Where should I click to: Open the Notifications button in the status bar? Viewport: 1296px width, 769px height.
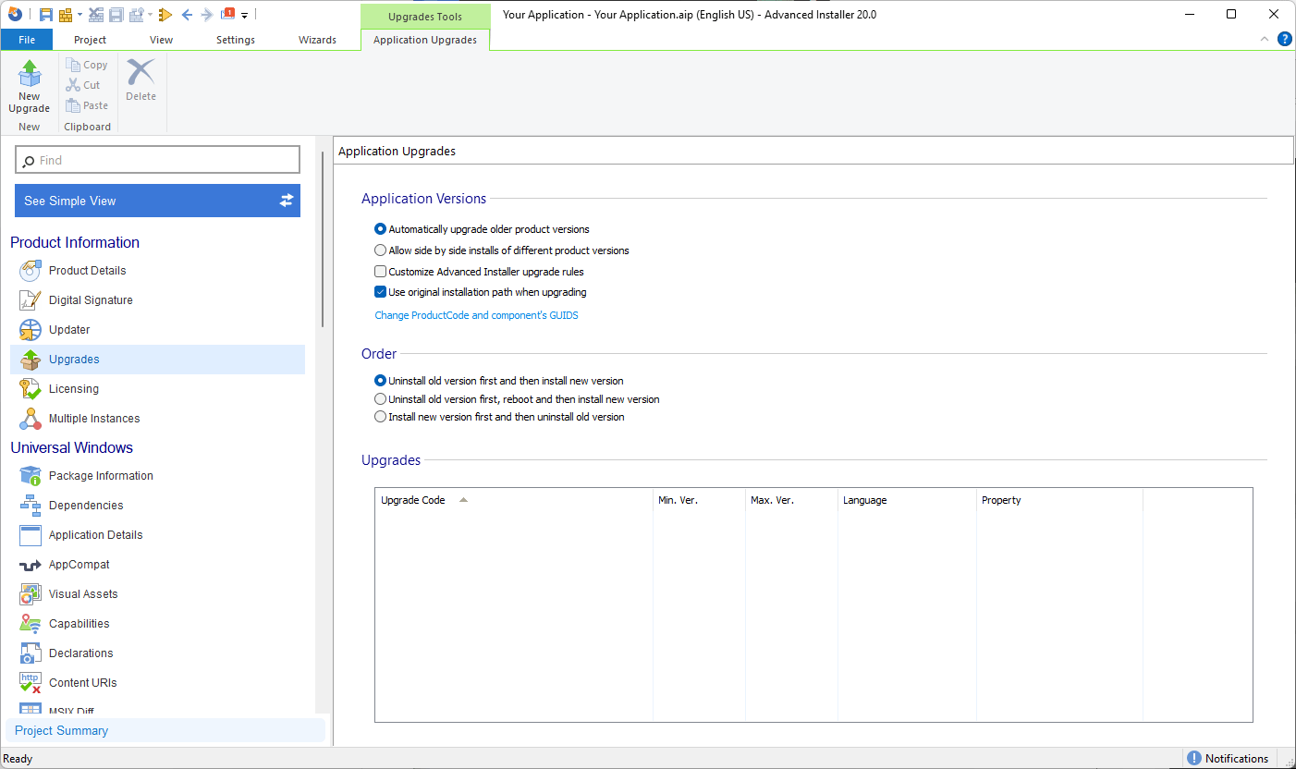(x=1228, y=758)
